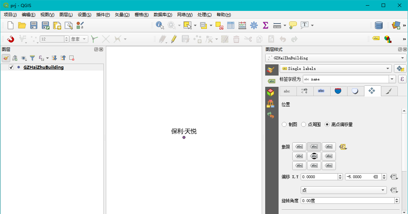Screen dimensions: 408x214
Task: Open the 标签字段为 name field dropdown
Action: (x=392, y=79)
